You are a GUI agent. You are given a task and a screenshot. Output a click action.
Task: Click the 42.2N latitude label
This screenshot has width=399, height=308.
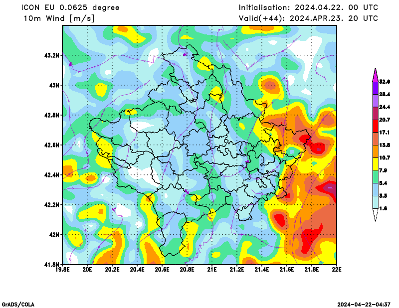click(52, 205)
